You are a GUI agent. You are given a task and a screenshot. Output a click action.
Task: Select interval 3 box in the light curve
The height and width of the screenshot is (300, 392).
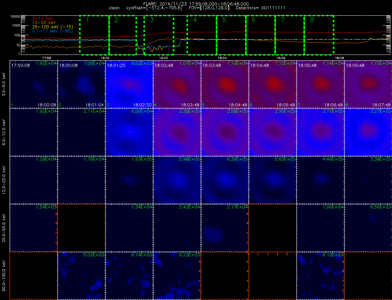(159, 34)
